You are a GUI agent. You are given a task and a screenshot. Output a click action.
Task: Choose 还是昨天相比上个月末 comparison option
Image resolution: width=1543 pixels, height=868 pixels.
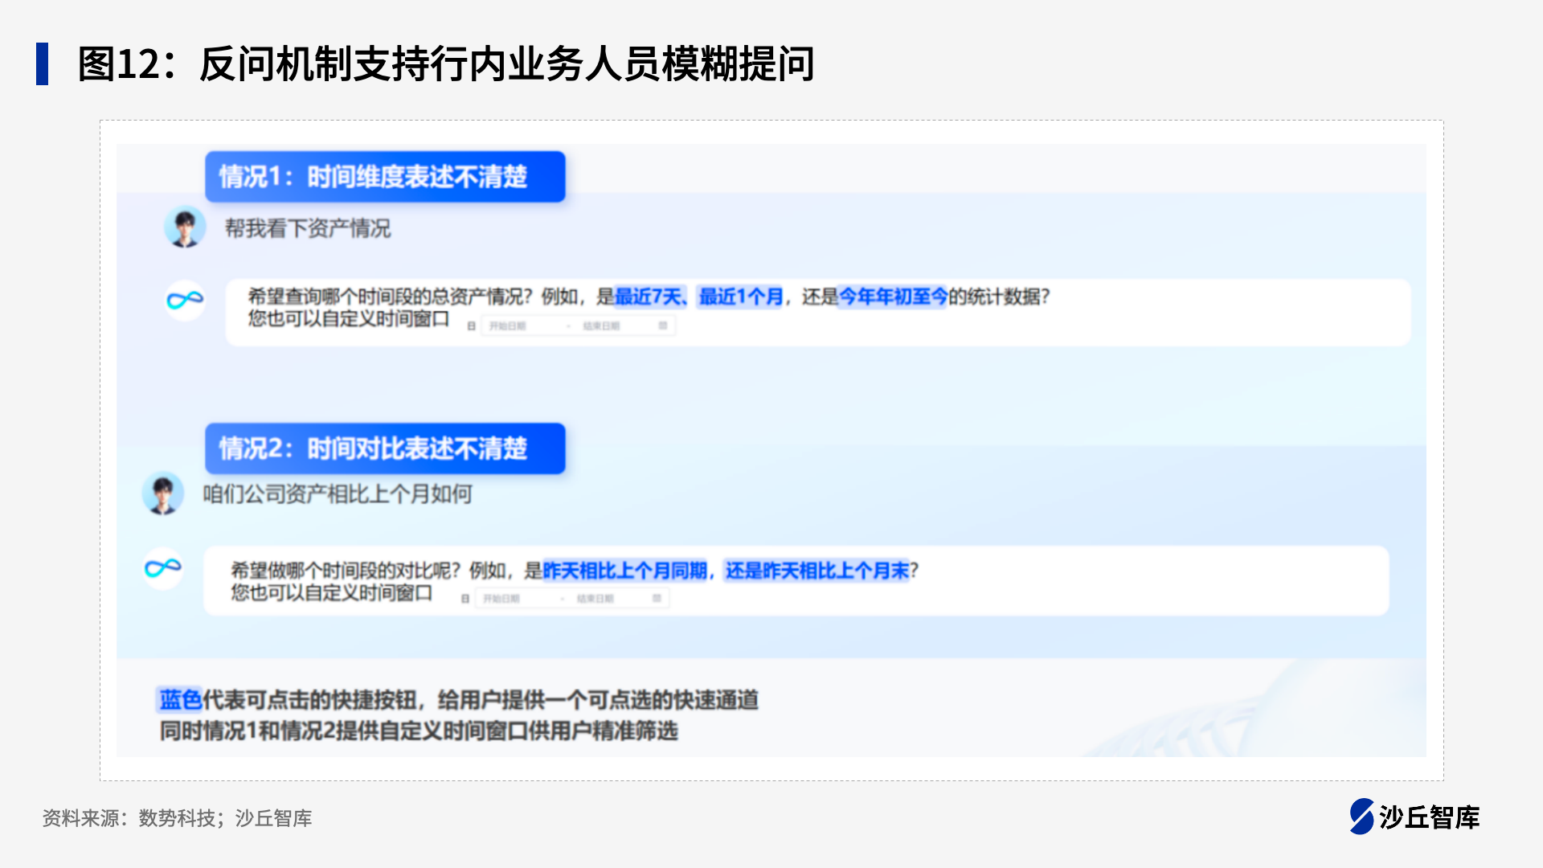pos(817,571)
